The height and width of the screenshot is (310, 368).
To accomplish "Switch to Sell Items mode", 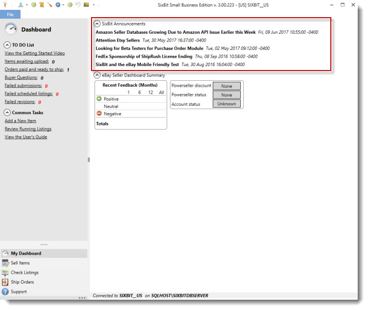I will (x=44, y=263).
